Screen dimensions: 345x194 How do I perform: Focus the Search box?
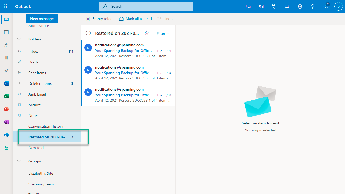point(146,6)
